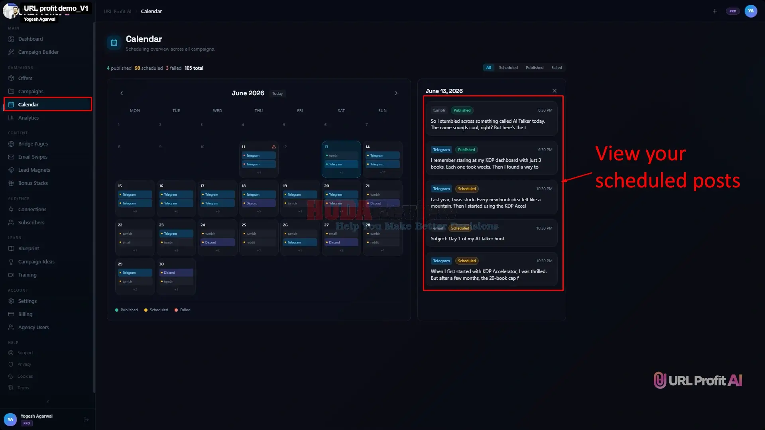Open the Calendar sidebar menu item
This screenshot has height=430, width=765.
click(x=48, y=104)
